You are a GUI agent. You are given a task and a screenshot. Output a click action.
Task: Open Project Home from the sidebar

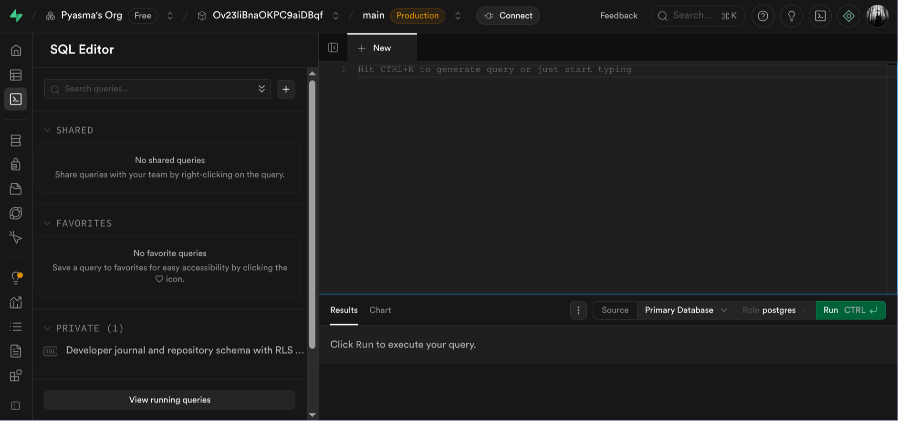(16, 50)
